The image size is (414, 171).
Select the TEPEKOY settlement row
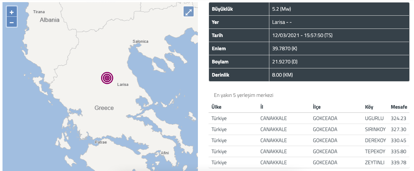pyautogui.click(x=309, y=151)
